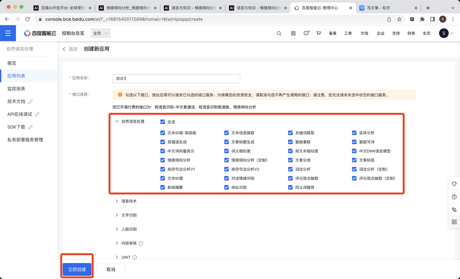Click the search magnifier icon in top bar
This screenshot has height=279, width=460.
[279, 33]
